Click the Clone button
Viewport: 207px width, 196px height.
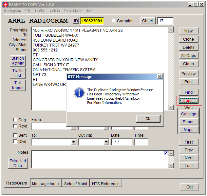pyautogui.click(x=189, y=39)
